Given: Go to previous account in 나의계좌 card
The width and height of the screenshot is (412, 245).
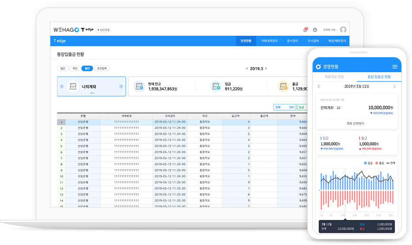Looking at the screenshot, I should 62,86.
